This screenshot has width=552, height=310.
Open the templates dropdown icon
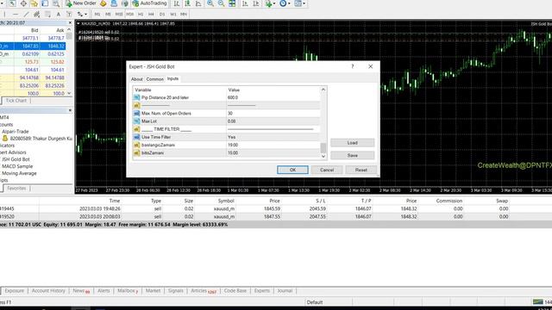pyautogui.click(x=299, y=3)
